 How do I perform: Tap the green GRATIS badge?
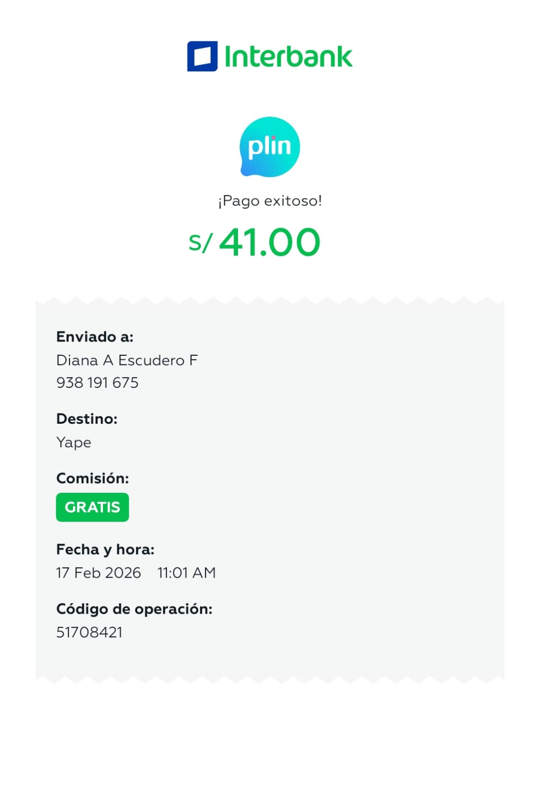[92, 507]
